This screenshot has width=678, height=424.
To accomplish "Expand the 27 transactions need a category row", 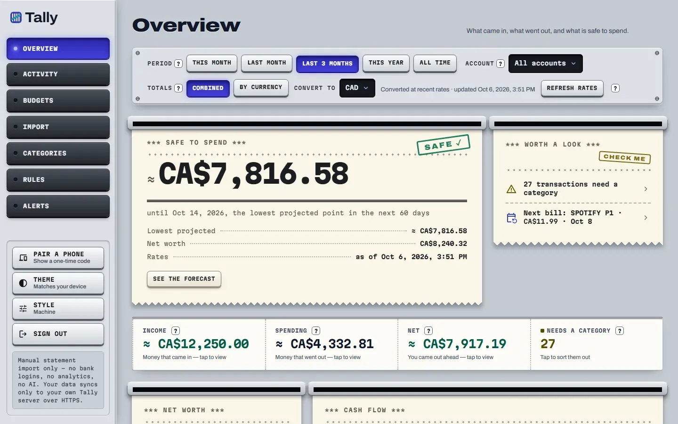I will point(578,189).
